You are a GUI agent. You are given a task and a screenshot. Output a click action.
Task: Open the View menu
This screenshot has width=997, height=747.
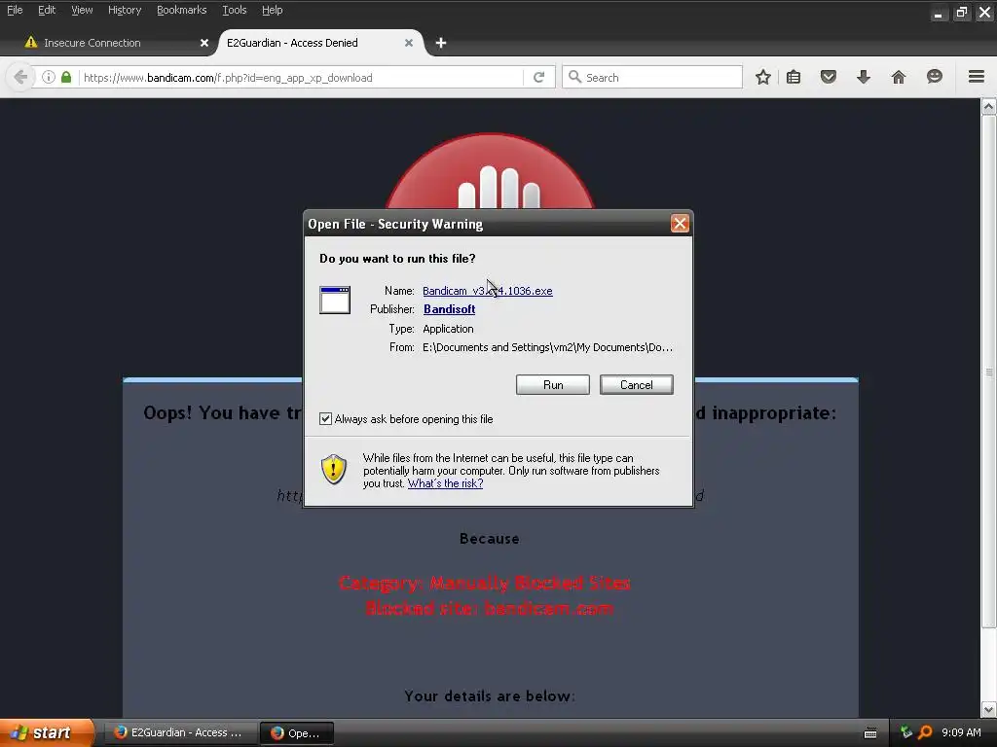[82, 10]
